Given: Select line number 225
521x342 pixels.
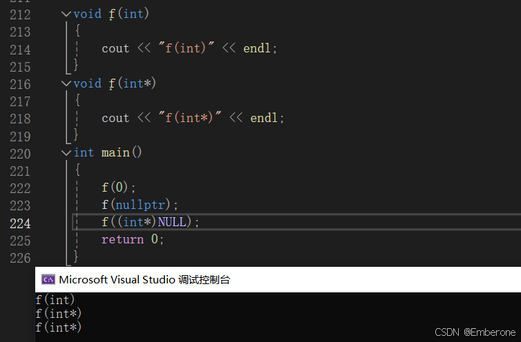Looking at the screenshot, I should pos(20,241).
